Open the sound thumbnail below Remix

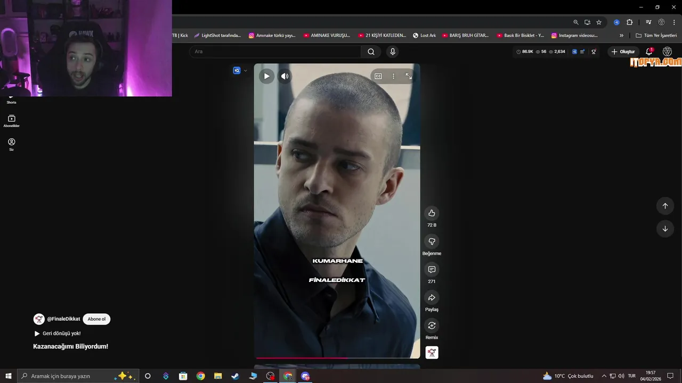(432, 353)
